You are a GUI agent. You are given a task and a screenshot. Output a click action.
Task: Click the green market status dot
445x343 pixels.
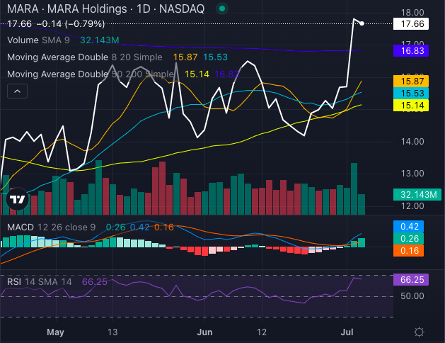pos(222,9)
